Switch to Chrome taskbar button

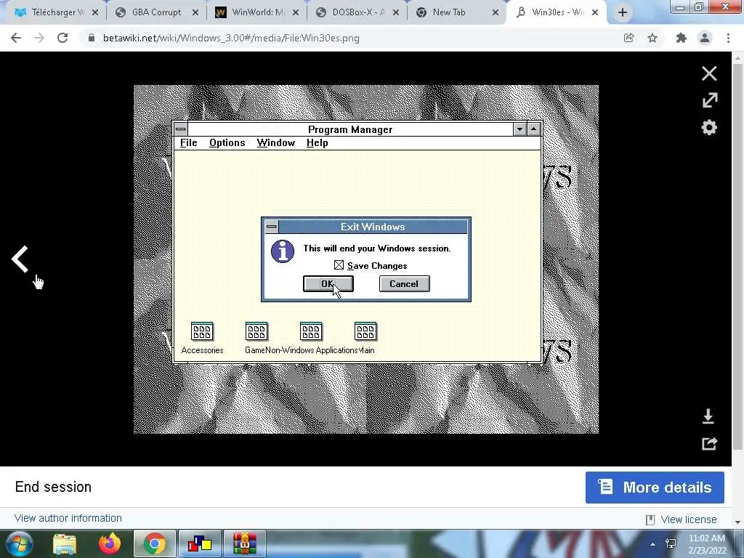[155, 543]
